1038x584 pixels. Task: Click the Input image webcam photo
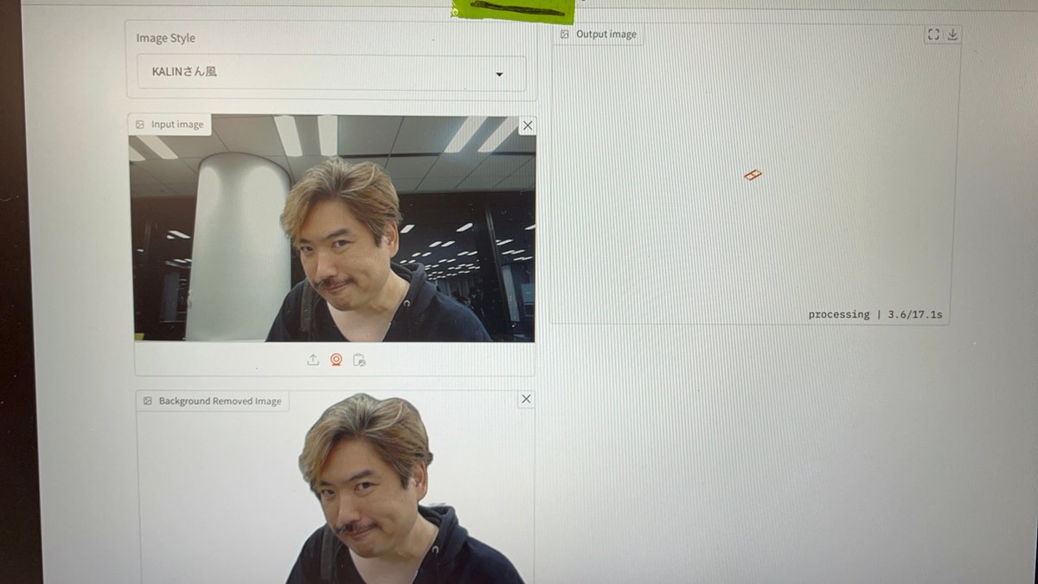332,228
